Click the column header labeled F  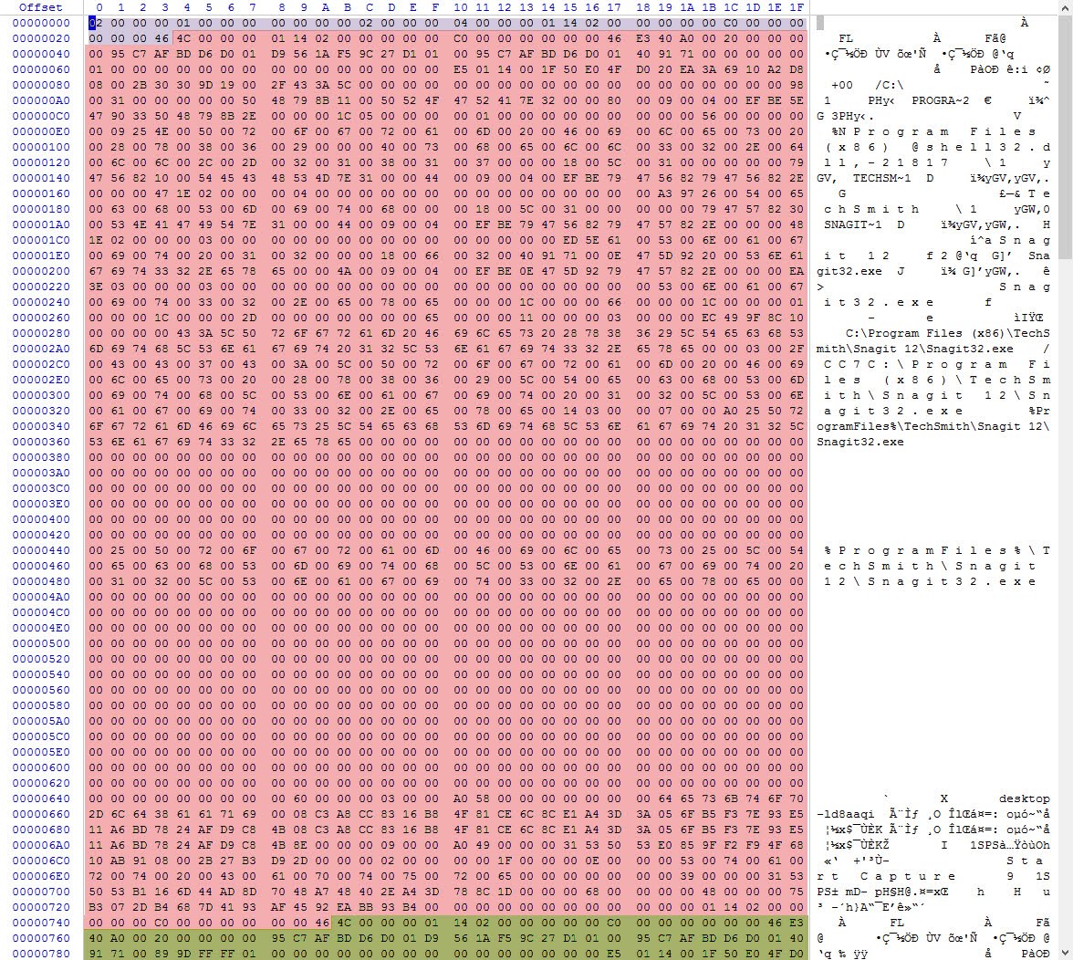point(435,7)
